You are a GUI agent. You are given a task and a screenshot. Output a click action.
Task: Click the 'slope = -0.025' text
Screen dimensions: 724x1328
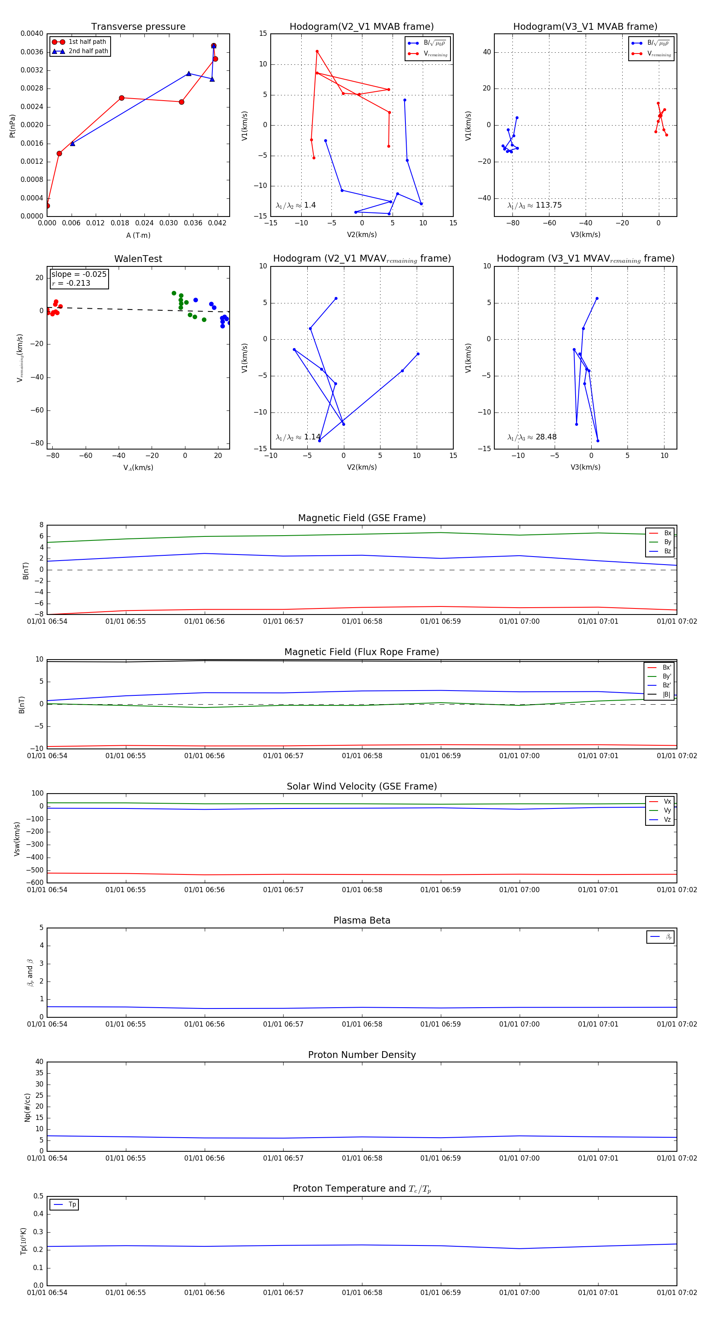pos(79,274)
